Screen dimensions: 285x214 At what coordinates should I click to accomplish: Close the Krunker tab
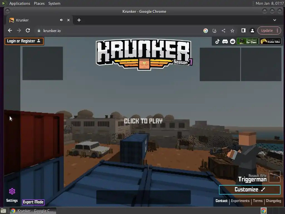coord(68,20)
